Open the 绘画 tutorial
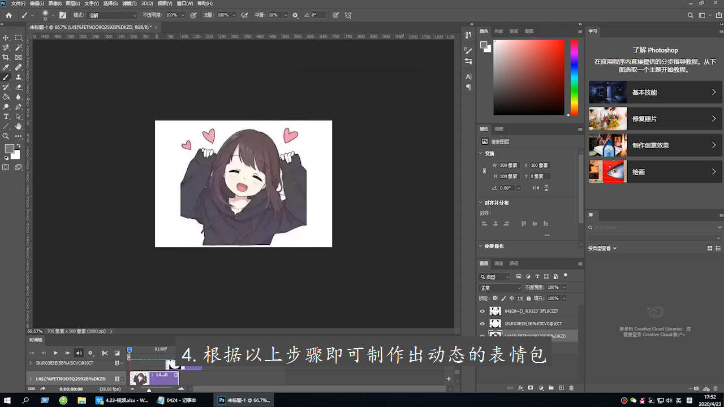This screenshot has width=724, height=407. tap(656, 172)
